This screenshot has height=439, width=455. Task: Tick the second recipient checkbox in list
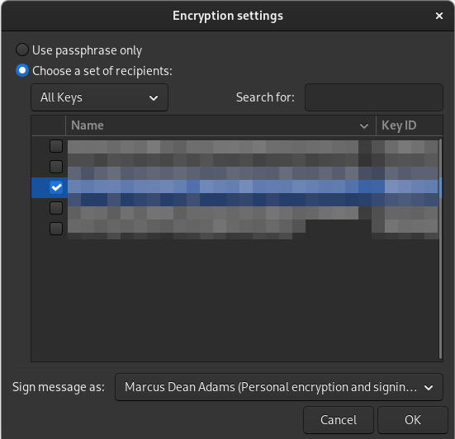point(56,167)
